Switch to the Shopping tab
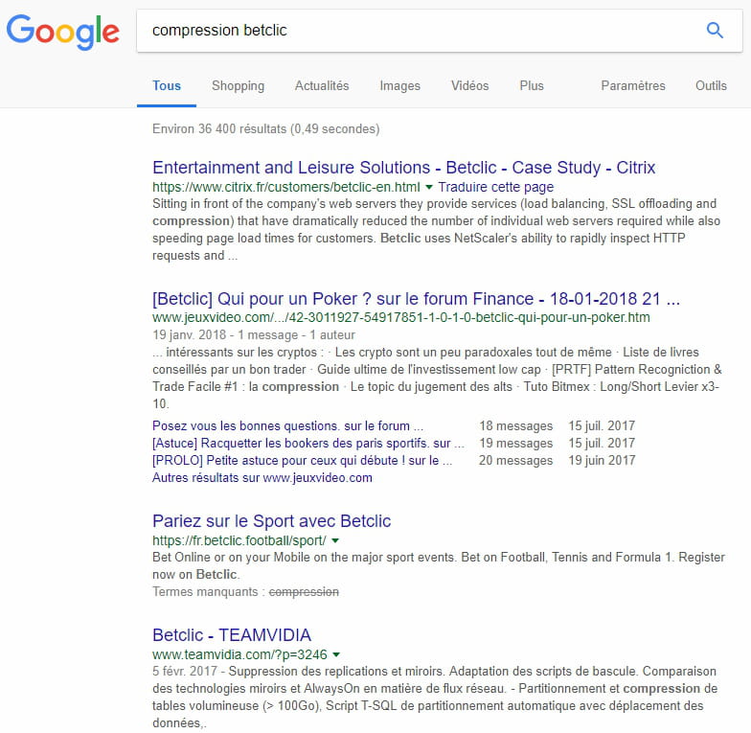Viewport: 751px width, 733px height. (238, 86)
